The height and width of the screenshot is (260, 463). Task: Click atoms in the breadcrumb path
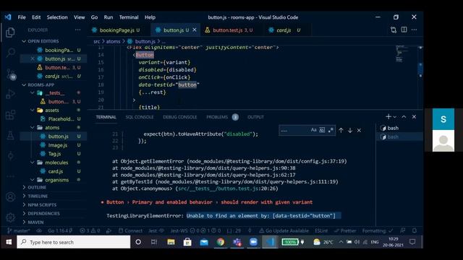113,42
